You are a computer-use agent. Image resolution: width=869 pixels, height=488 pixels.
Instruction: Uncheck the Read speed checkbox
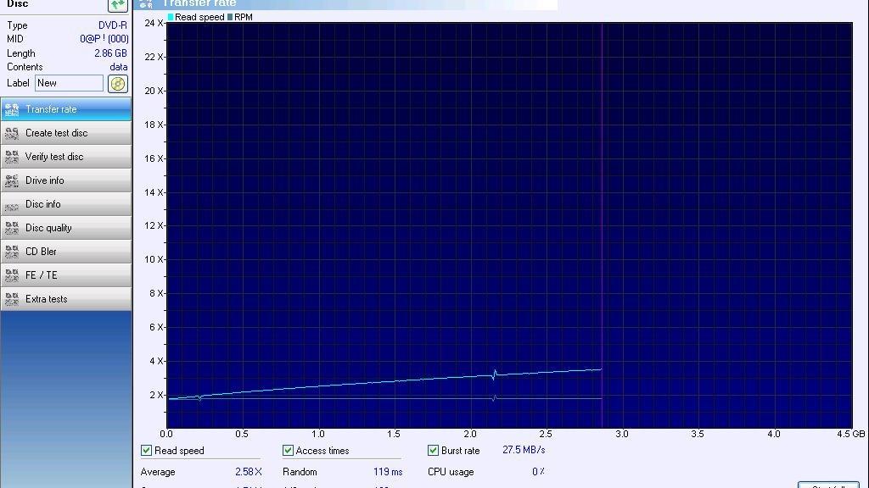click(x=147, y=451)
